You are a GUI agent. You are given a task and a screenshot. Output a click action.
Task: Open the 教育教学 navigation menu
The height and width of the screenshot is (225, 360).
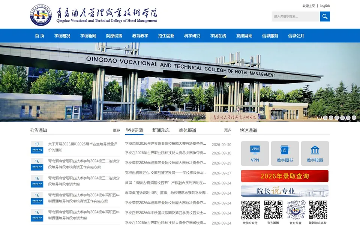pyautogui.click(x=140, y=36)
